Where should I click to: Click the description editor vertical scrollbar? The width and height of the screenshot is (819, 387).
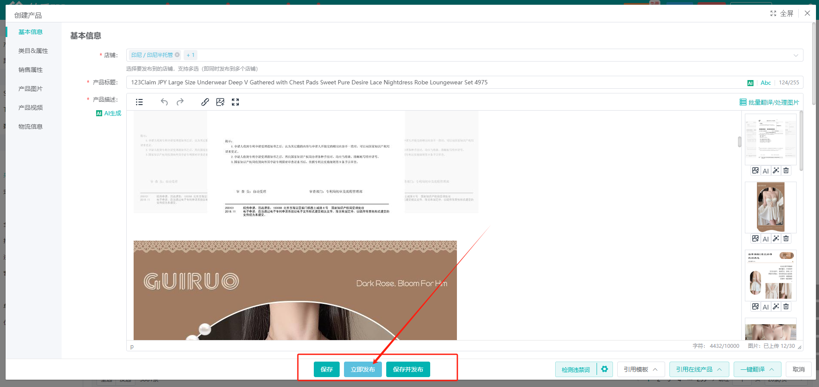(740, 142)
